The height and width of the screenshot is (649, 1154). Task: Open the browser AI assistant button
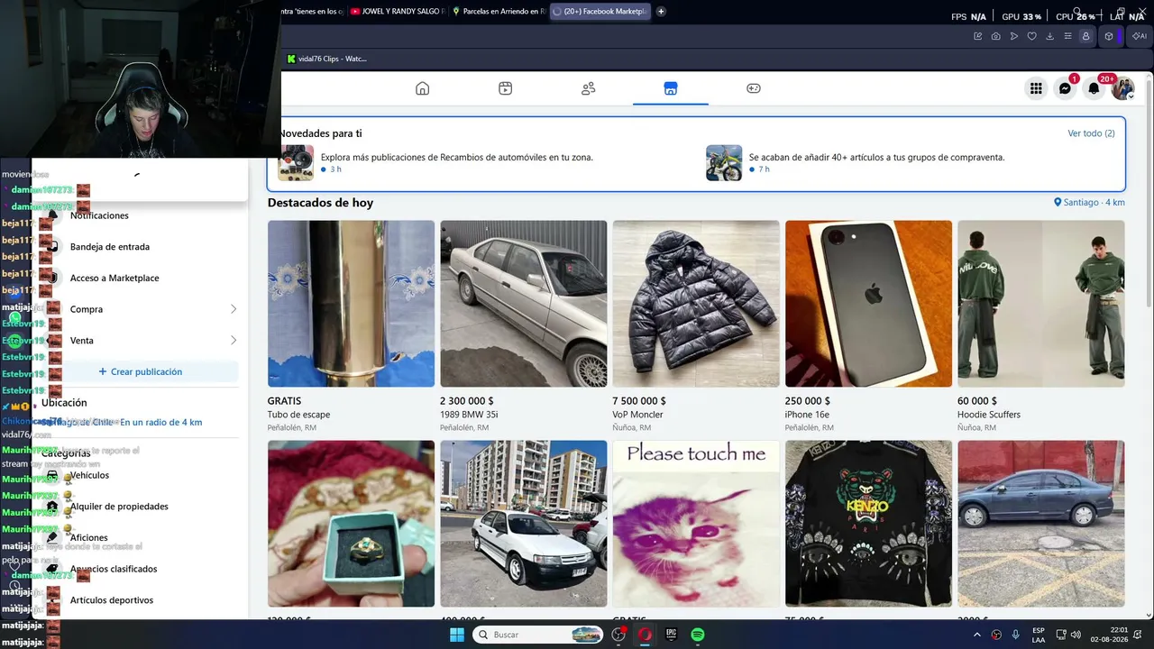point(1140,36)
